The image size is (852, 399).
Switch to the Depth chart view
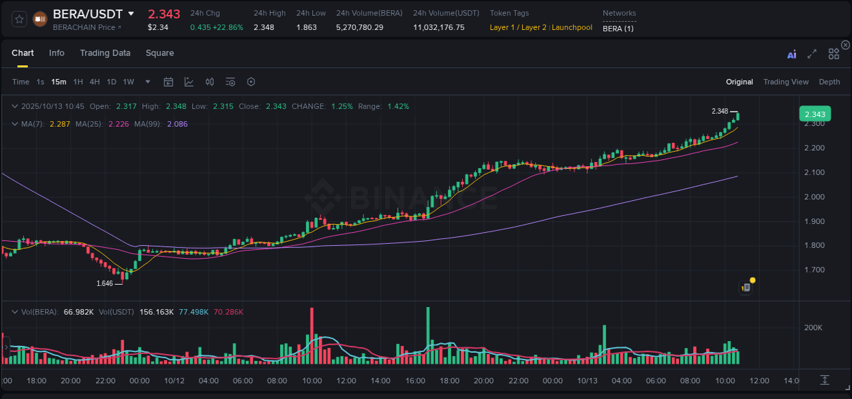829,81
